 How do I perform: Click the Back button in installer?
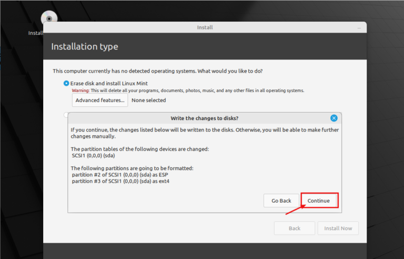[x=295, y=228]
